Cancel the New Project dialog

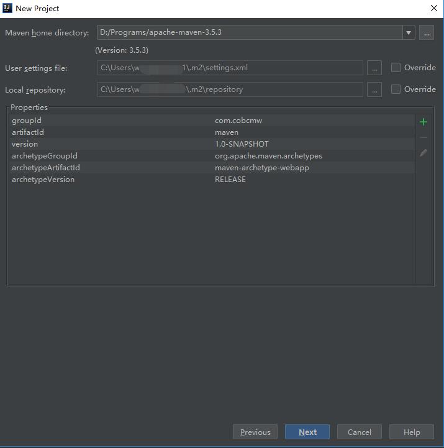click(359, 432)
